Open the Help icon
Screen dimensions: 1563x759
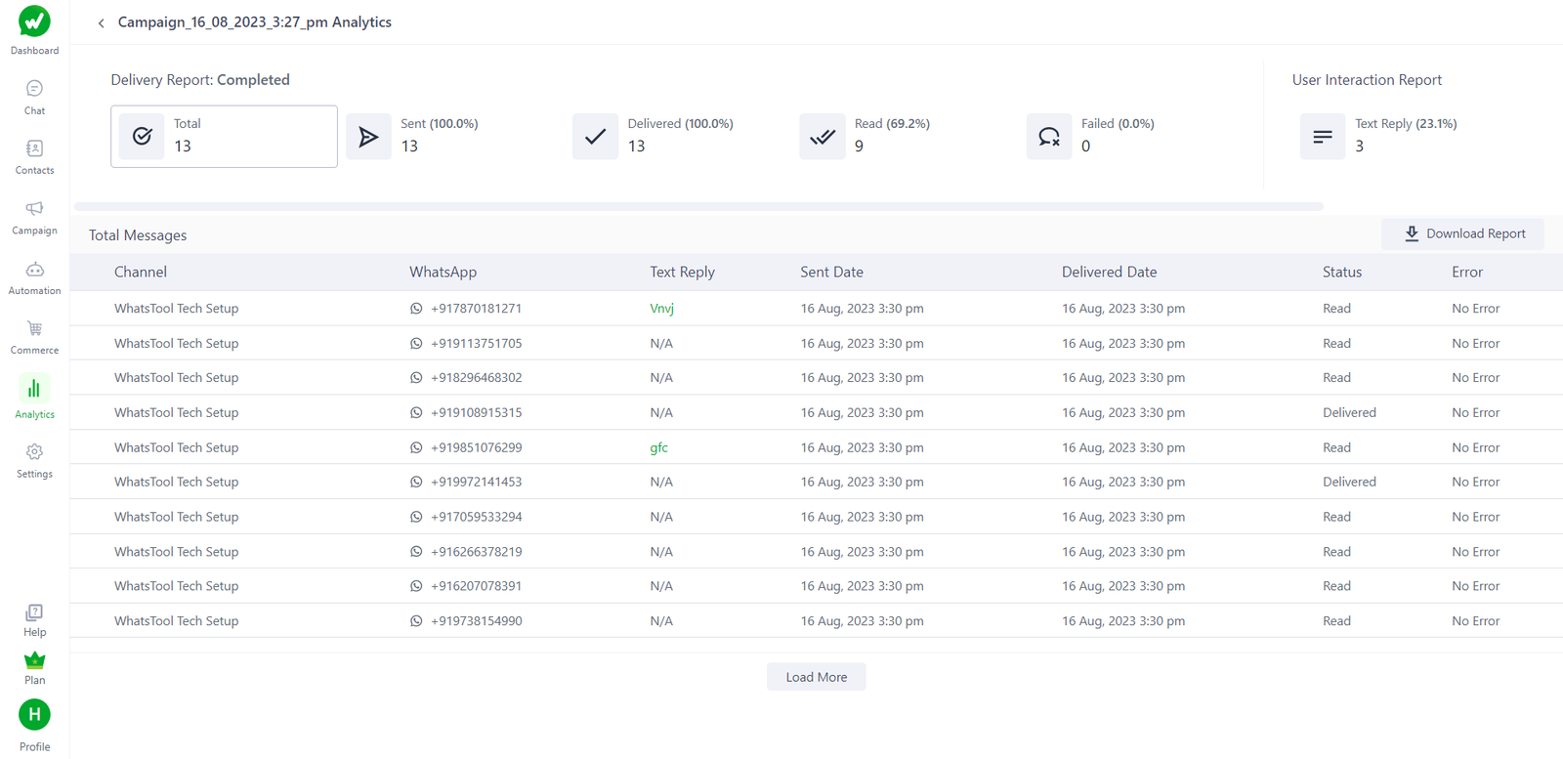pos(34,612)
